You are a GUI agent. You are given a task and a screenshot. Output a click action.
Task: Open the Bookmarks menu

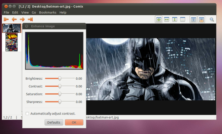[x=48, y=12]
